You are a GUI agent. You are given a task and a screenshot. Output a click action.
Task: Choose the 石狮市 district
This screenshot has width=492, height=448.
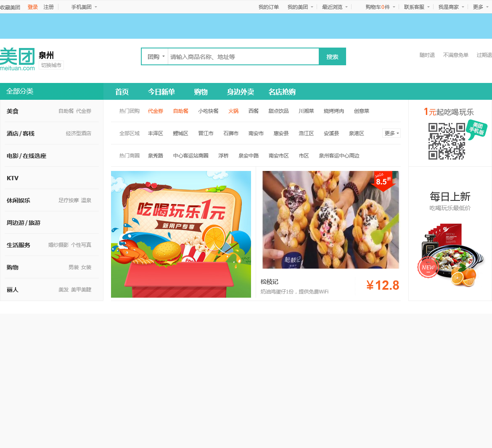(231, 133)
